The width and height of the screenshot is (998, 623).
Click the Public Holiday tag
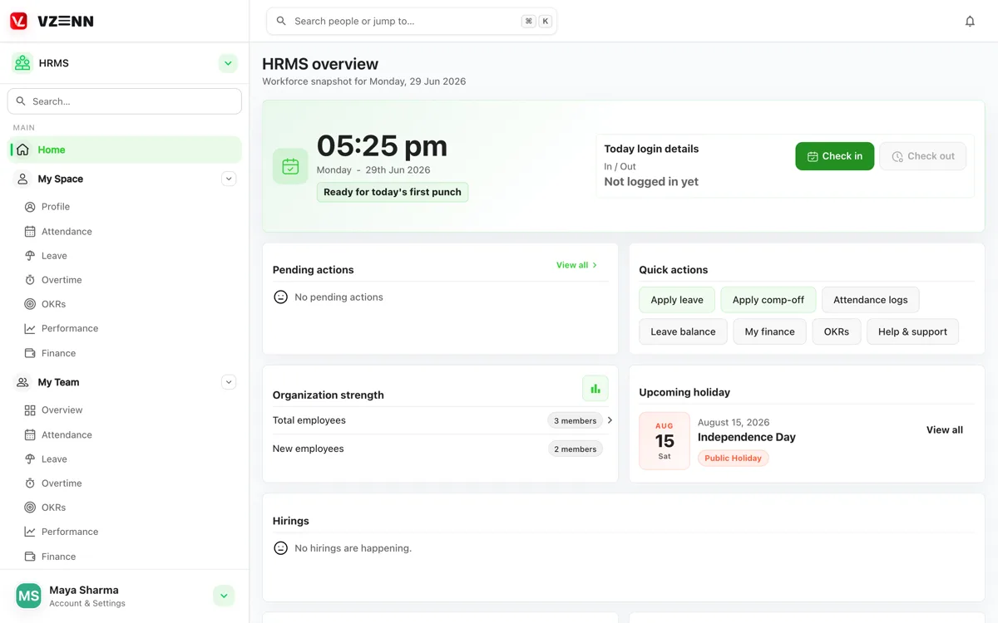(x=734, y=458)
